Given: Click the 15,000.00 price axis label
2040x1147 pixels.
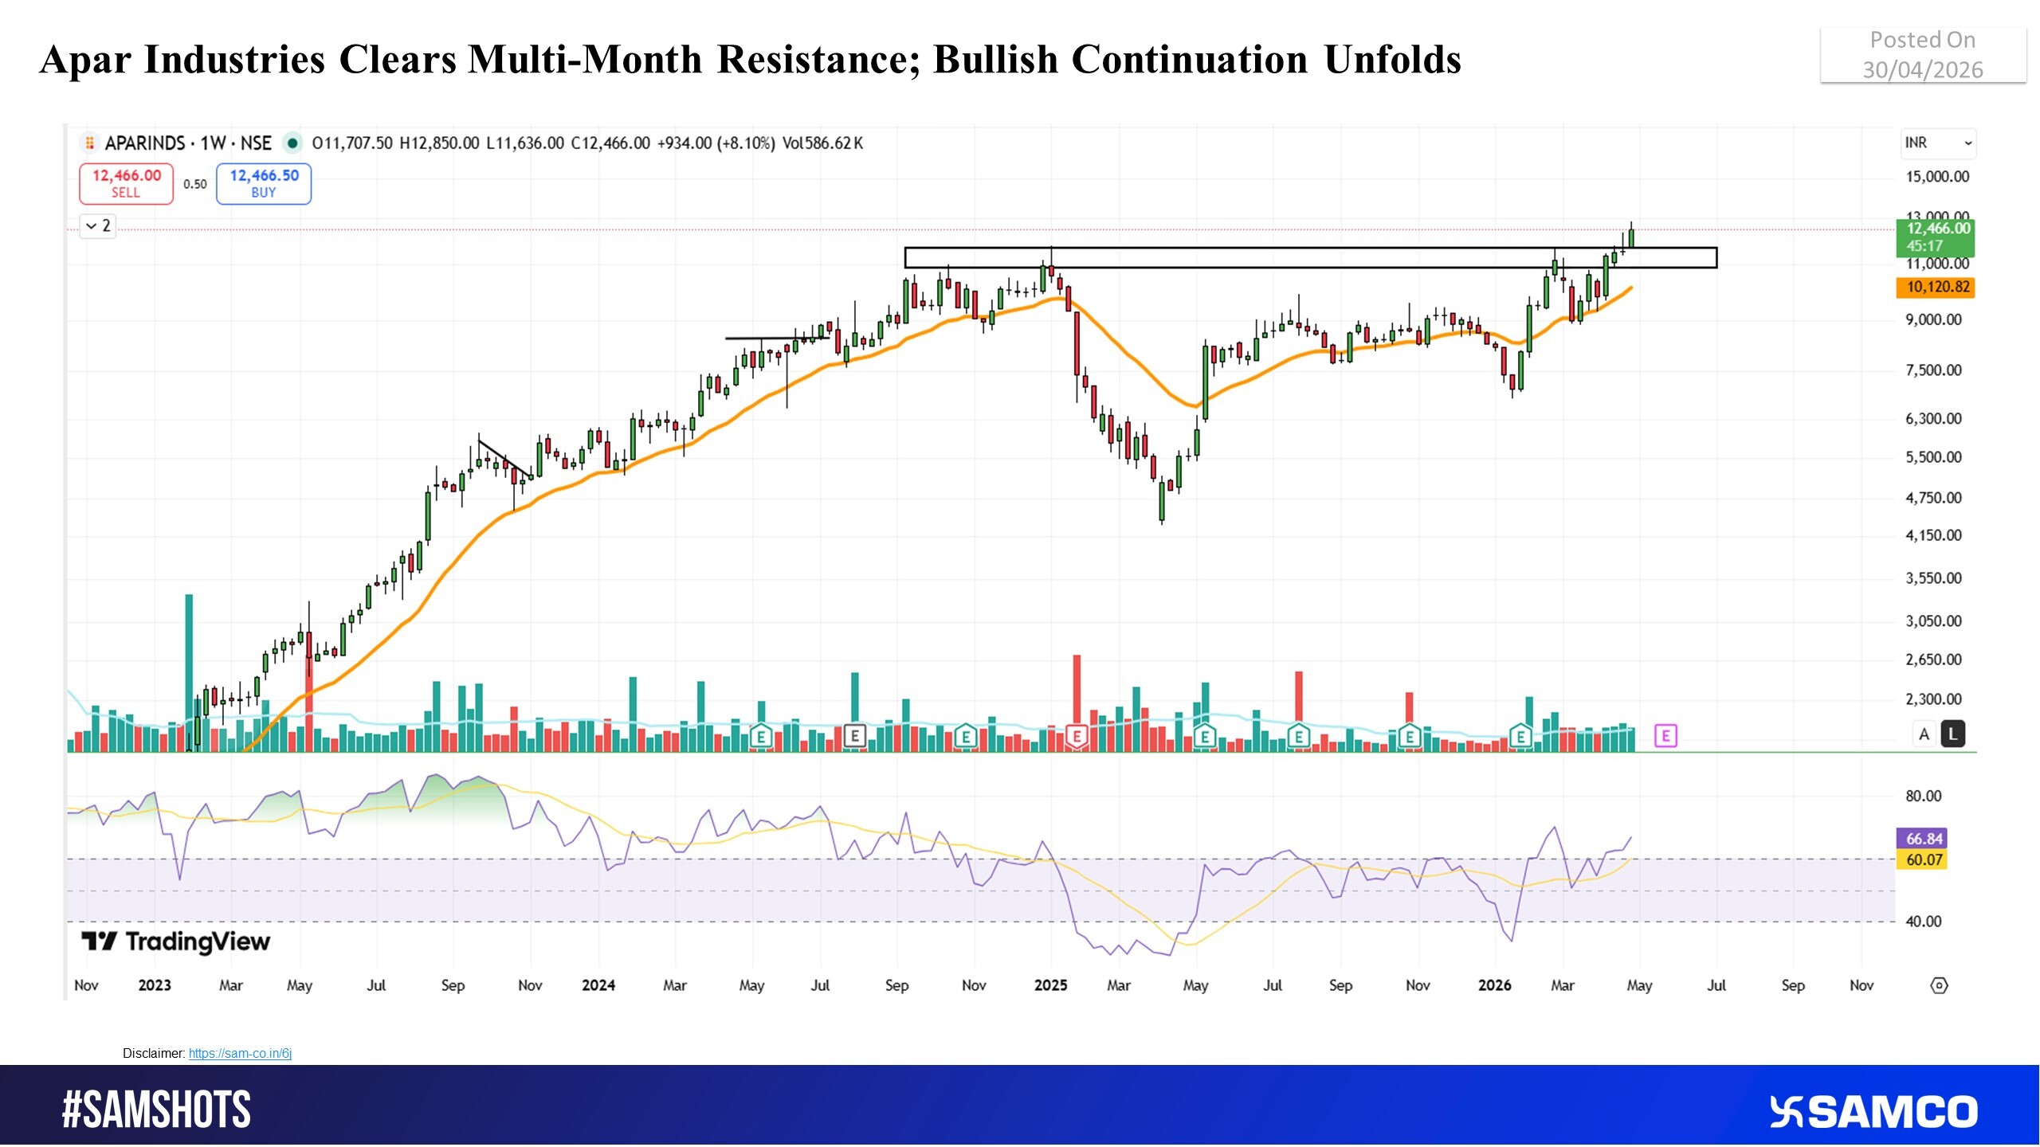Looking at the screenshot, I should coord(1937,177).
